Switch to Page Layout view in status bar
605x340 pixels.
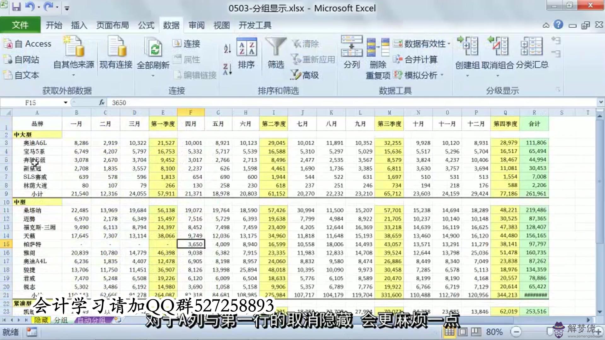coord(463,332)
